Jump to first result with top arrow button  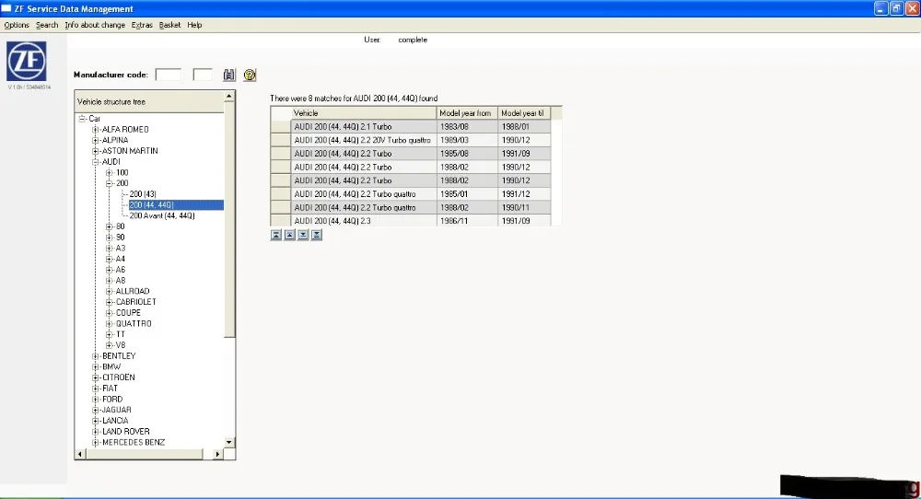[x=276, y=235]
